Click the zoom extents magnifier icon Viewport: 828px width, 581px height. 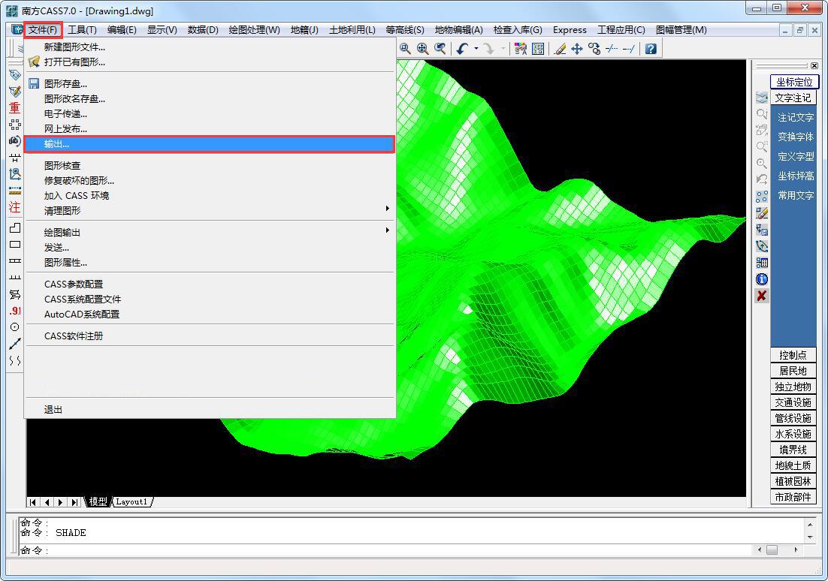[x=422, y=49]
